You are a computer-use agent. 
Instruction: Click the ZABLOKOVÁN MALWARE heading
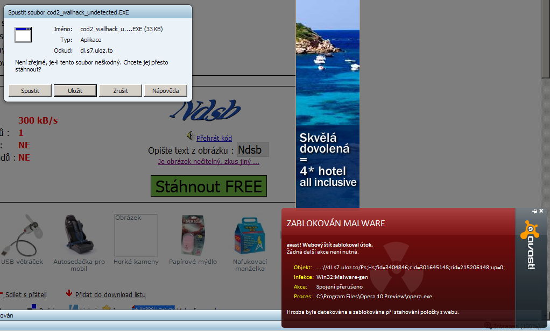(336, 223)
